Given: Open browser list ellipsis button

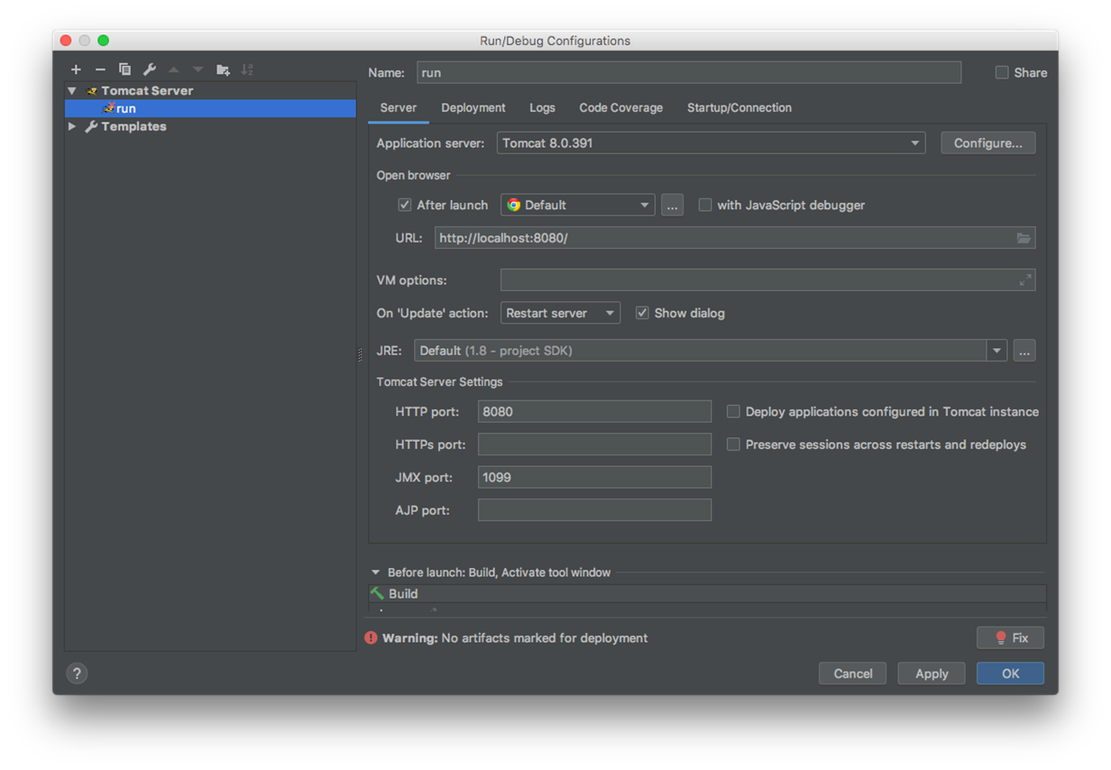Looking at the screenshot, I should (672, 205).
